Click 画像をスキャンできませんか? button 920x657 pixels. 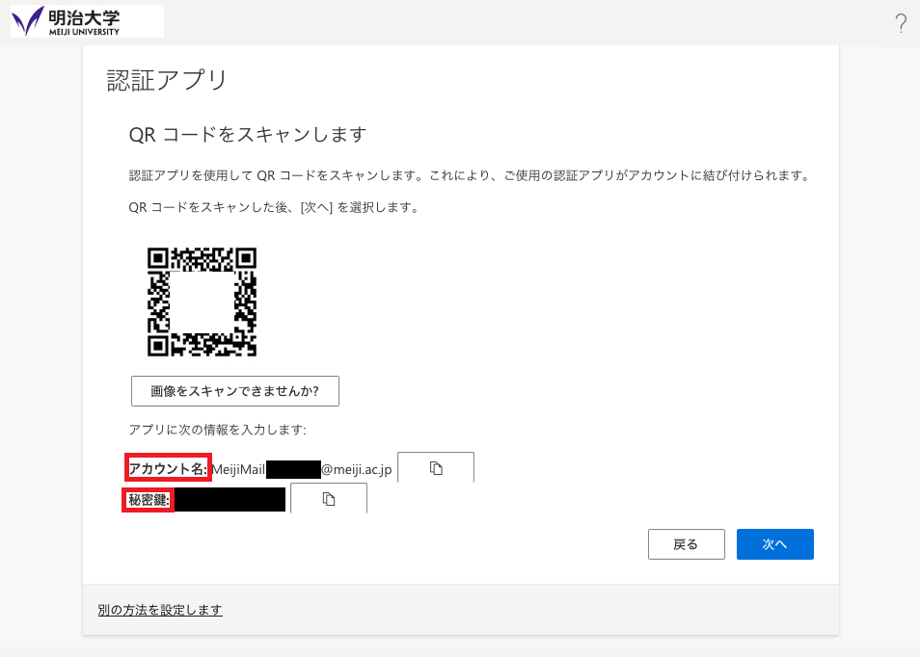coord(235,391)
